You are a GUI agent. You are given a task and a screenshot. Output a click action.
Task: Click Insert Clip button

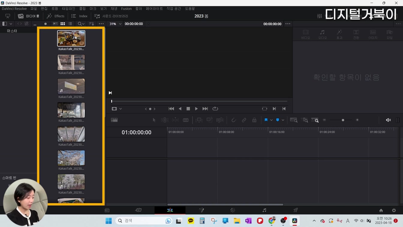tap(199, 120)
